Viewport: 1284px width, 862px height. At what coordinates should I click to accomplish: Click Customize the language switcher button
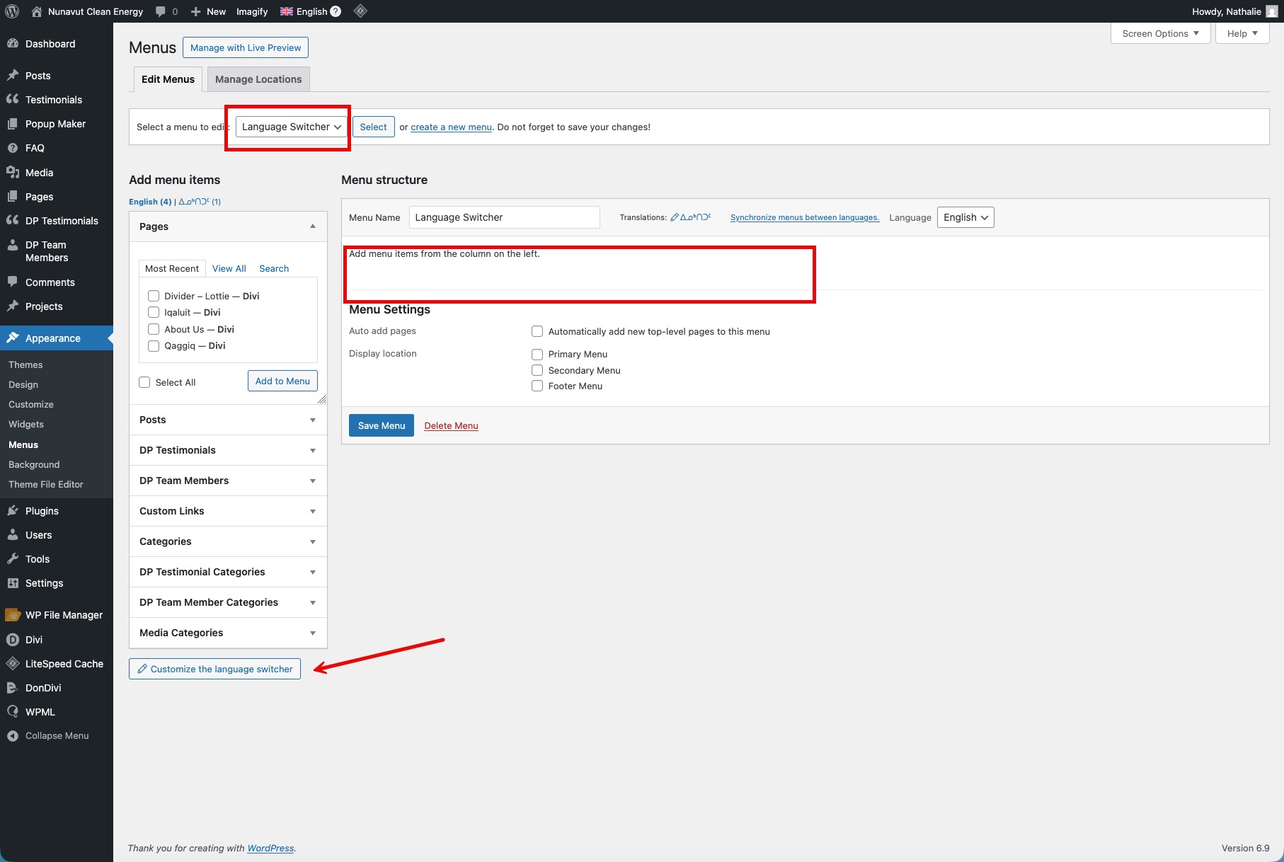214,669
